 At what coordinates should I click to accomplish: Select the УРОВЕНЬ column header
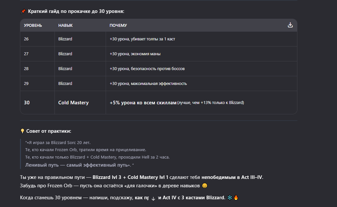click(x=33, y=25)
